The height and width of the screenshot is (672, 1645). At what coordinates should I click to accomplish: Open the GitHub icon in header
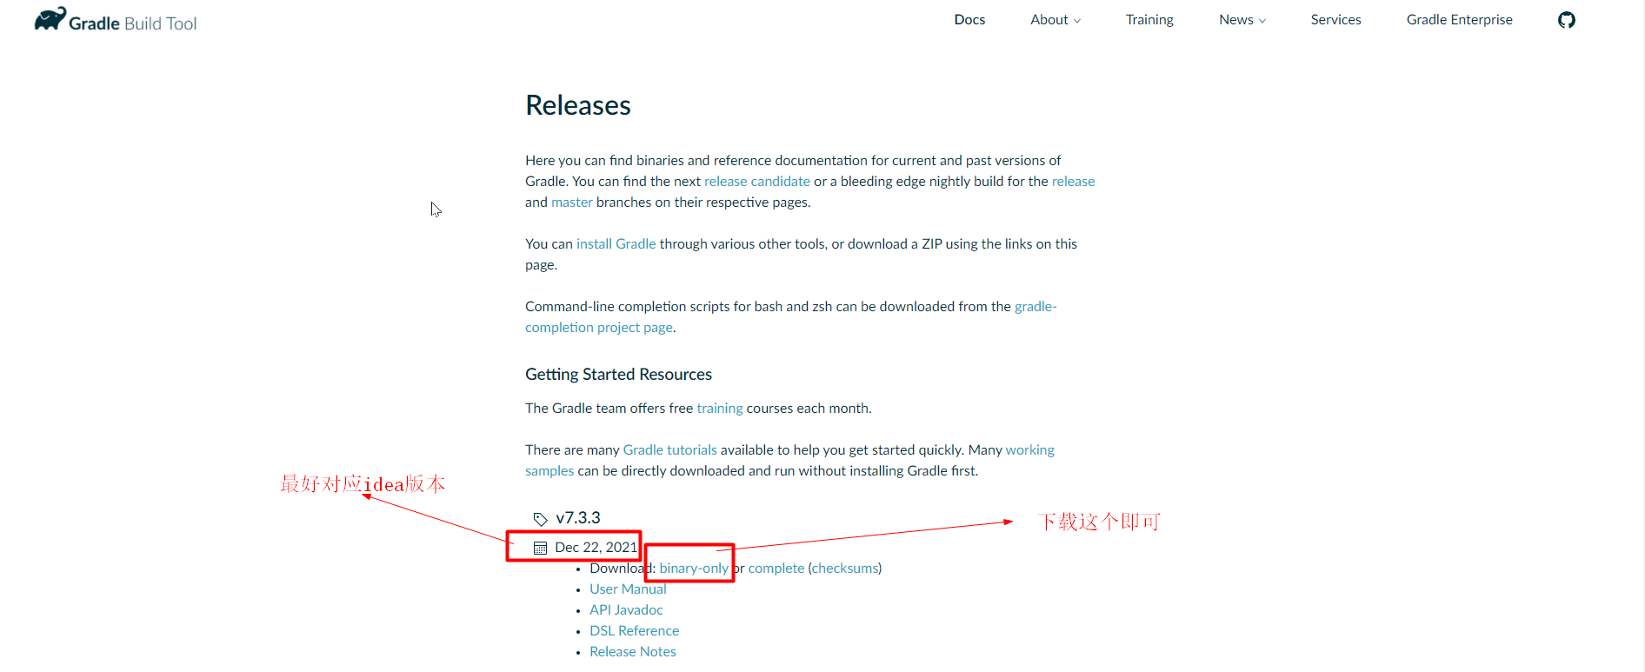[x=1566, y=20]
